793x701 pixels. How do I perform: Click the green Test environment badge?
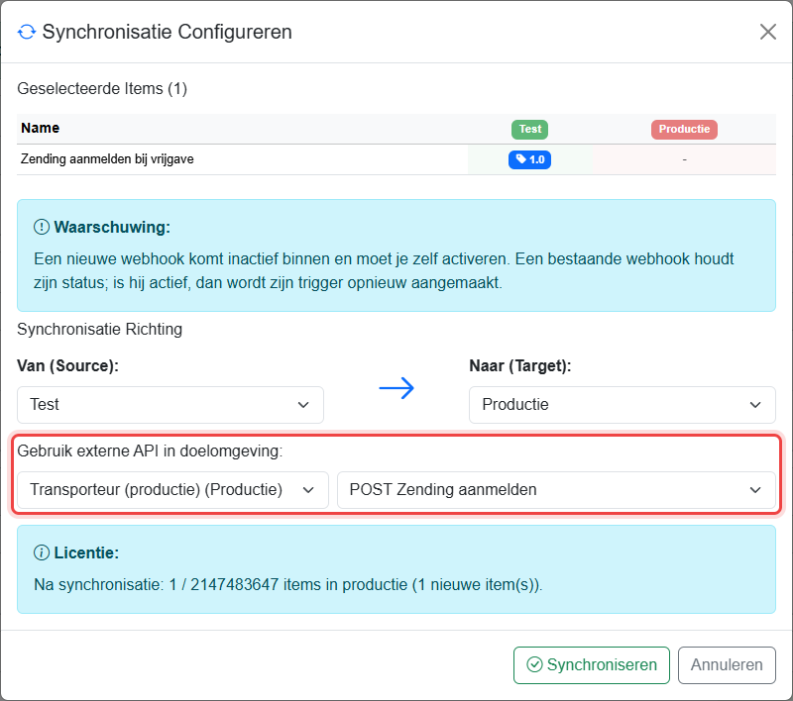click(x=529, y=130)
